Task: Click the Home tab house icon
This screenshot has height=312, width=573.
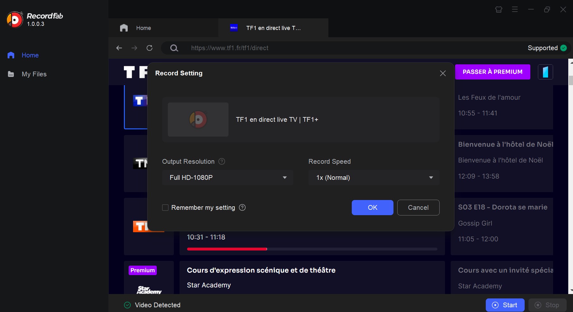Action: [124, 28]
